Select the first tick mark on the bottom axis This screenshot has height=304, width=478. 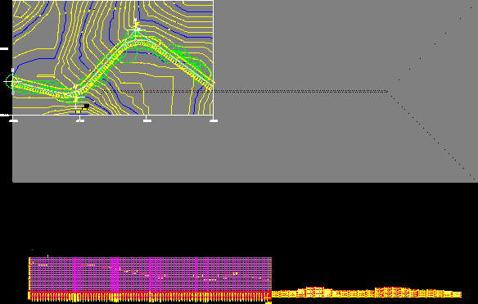pyautogui.click(x=13, y=119)
